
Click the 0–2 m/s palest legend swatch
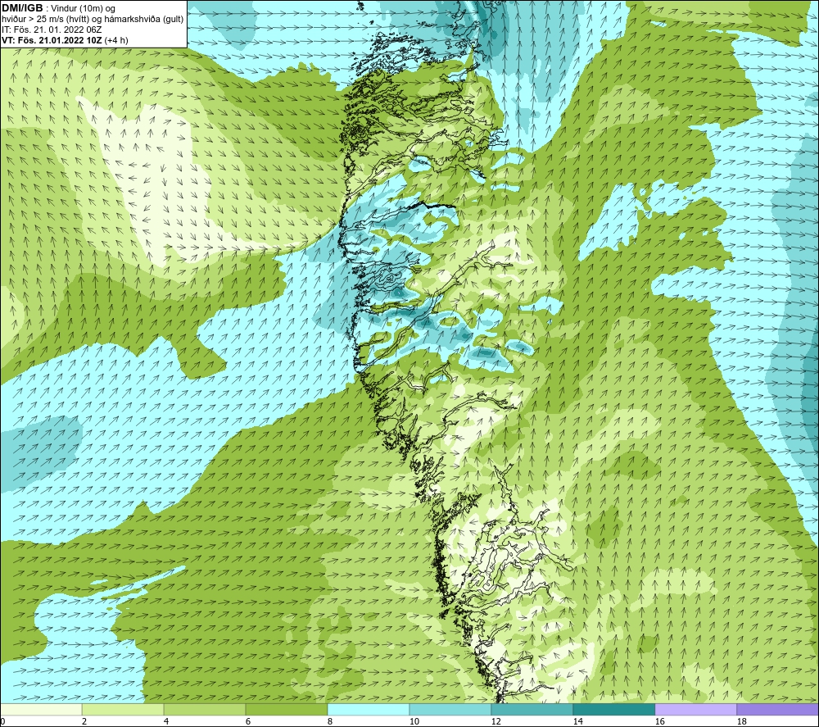point(41,709)
